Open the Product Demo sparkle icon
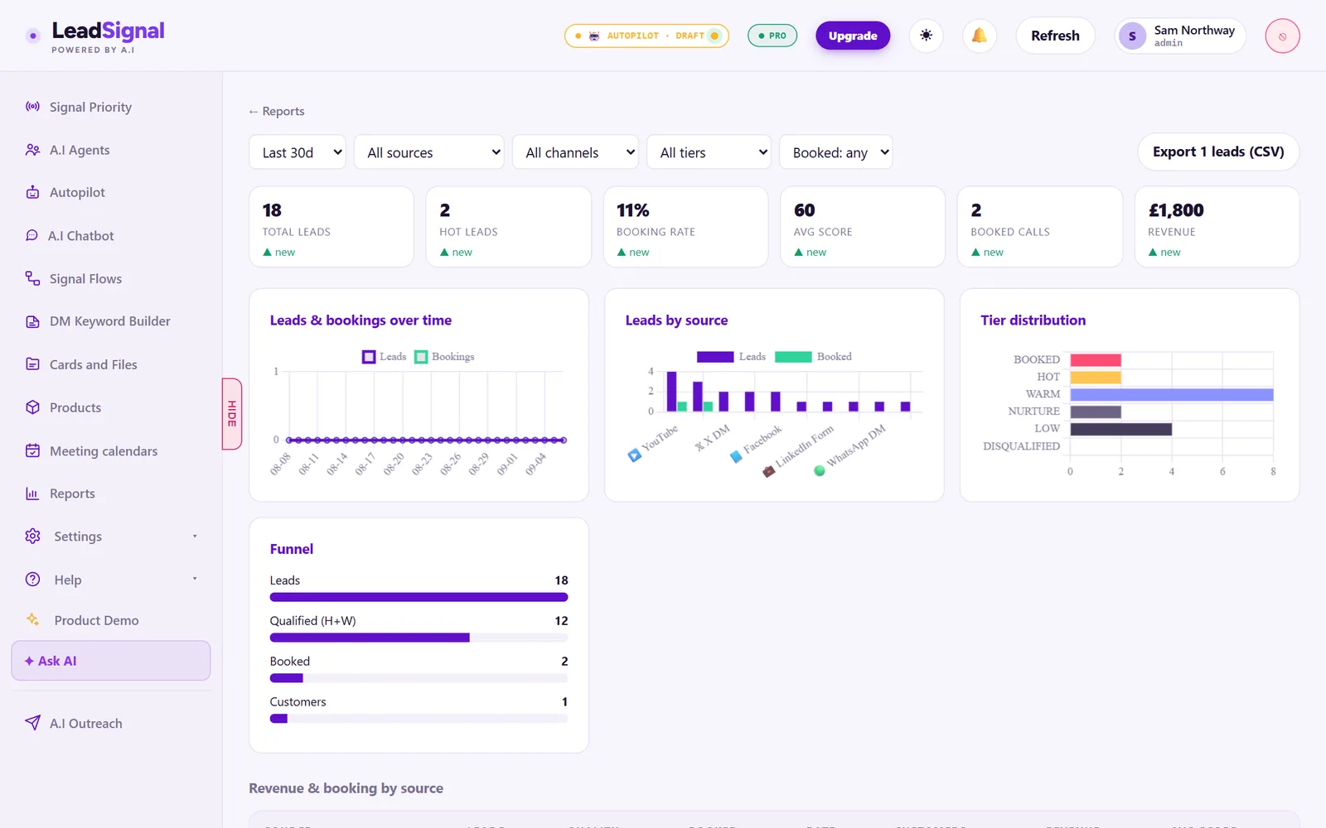The height and width of the screenshot is (828, 1326). 32,619
